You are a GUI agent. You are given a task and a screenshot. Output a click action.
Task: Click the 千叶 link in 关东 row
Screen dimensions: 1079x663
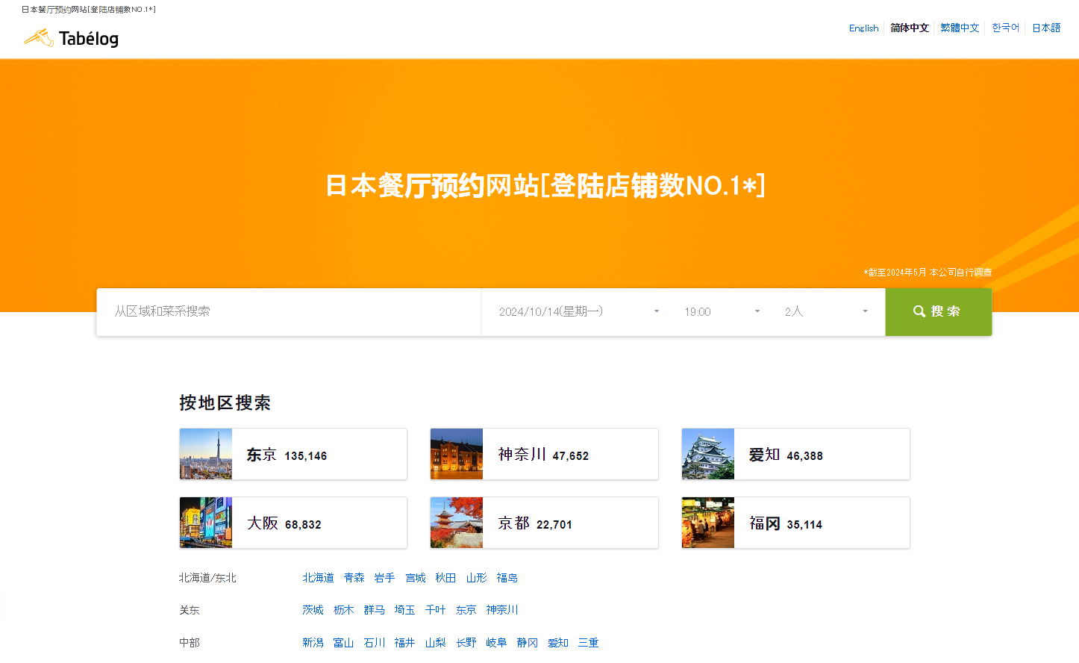point(435,610)
